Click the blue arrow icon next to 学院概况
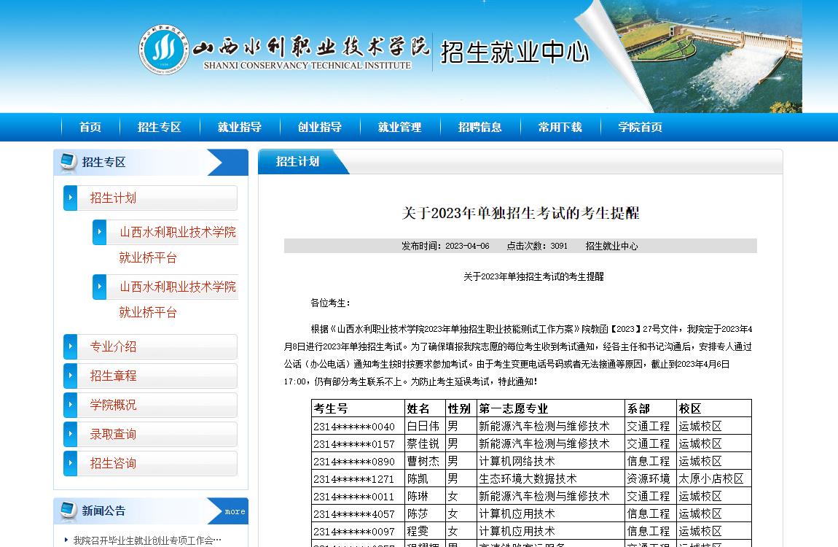The width and height of the screenshot is (838, 547). click(x=70, y=405)
